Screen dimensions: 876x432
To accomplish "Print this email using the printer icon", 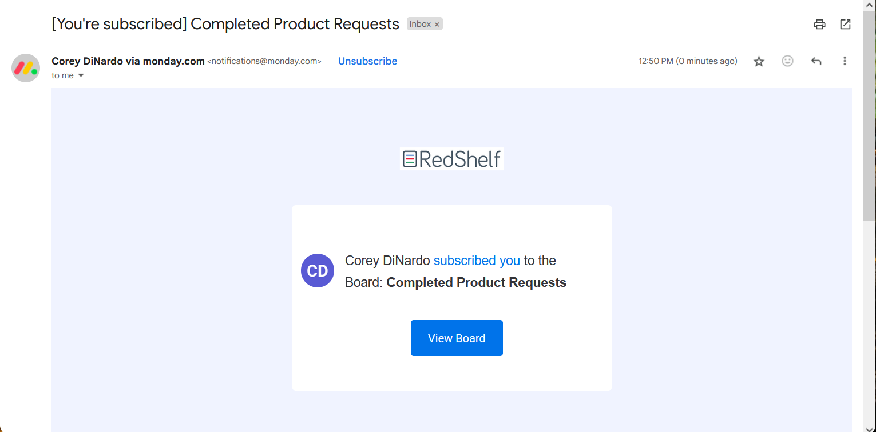I will [x=819, y=24].
